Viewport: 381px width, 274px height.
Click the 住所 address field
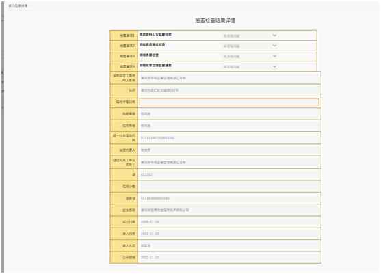click(229, 90)
